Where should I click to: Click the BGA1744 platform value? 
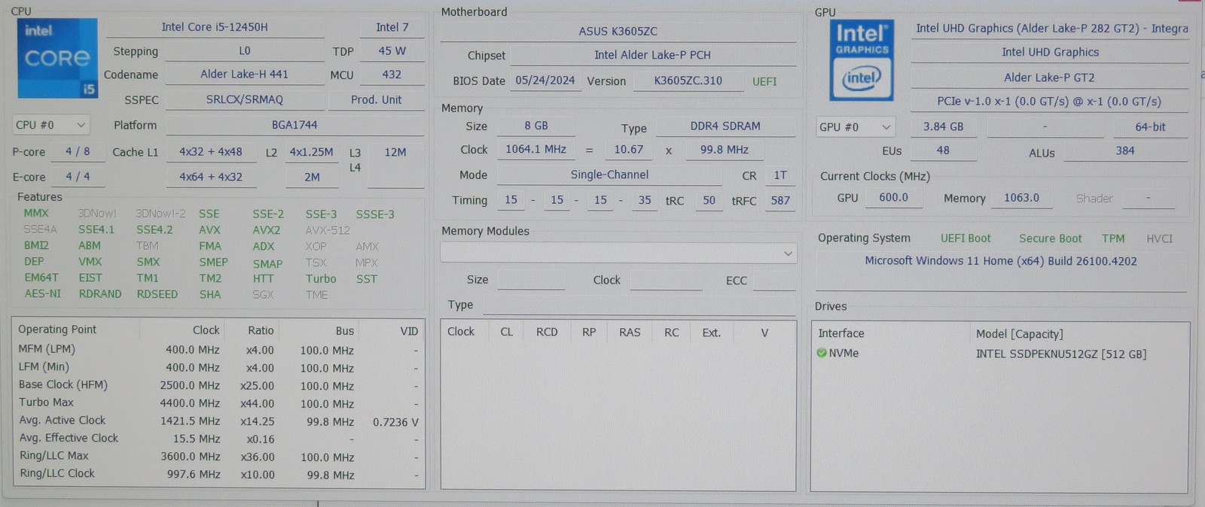tap(294, 125)
